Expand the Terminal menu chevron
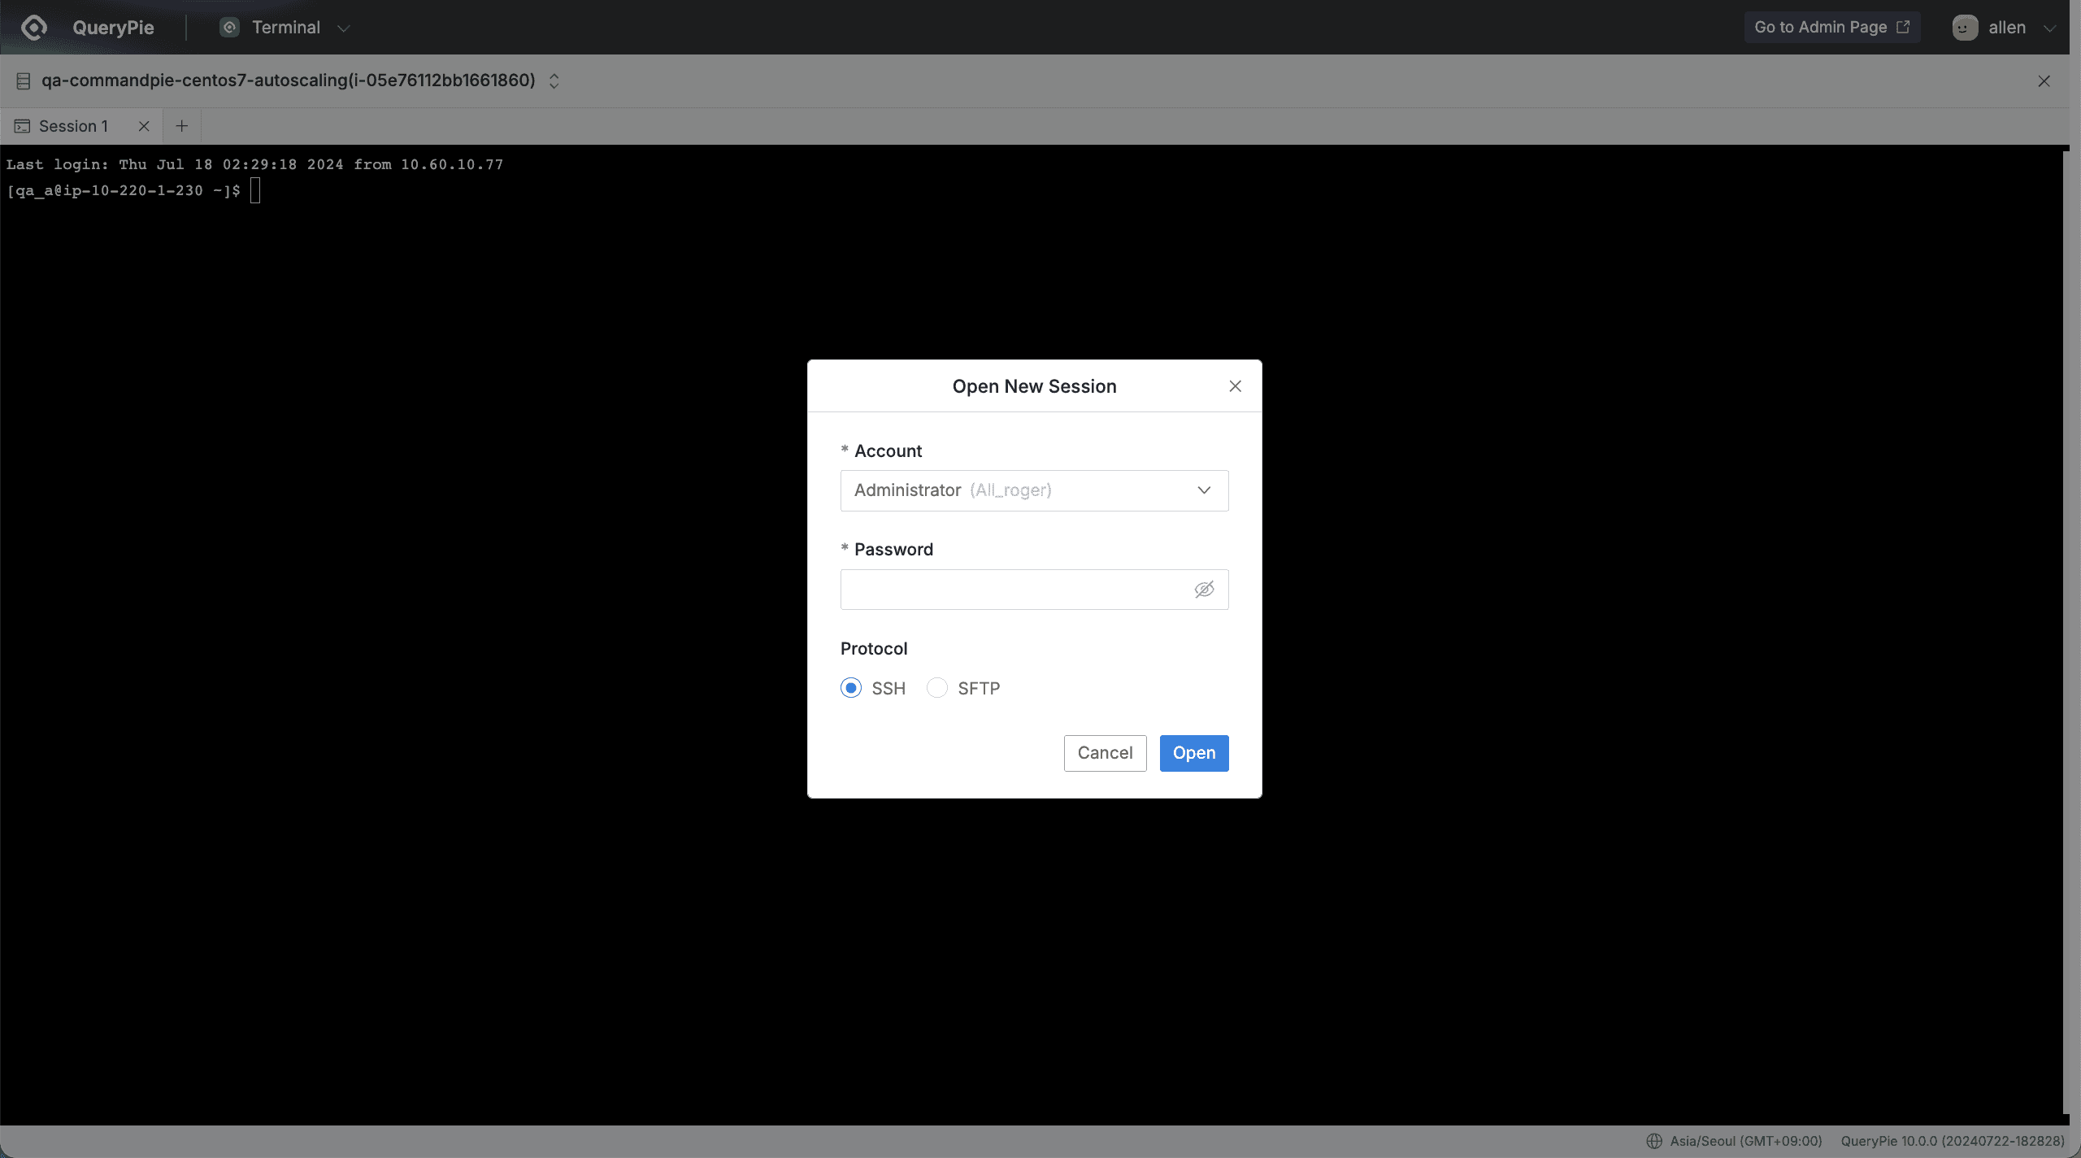Viewport: 2081px width, 1158px height. pos(344,28)
